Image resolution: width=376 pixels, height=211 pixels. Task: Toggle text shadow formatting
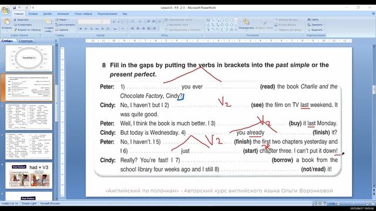pyautogui.click(x=102, y=29)
